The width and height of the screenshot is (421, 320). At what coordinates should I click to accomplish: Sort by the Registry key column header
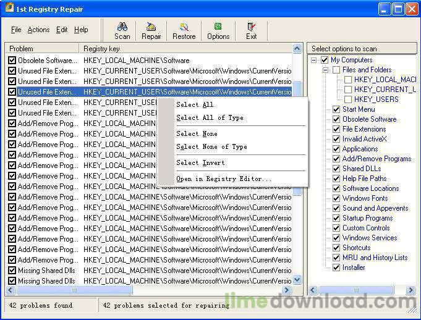(x=185, y=49)
